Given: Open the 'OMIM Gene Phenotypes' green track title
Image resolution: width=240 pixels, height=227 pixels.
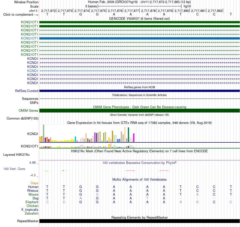Looking at the screenshot, I should coord(139,107).
